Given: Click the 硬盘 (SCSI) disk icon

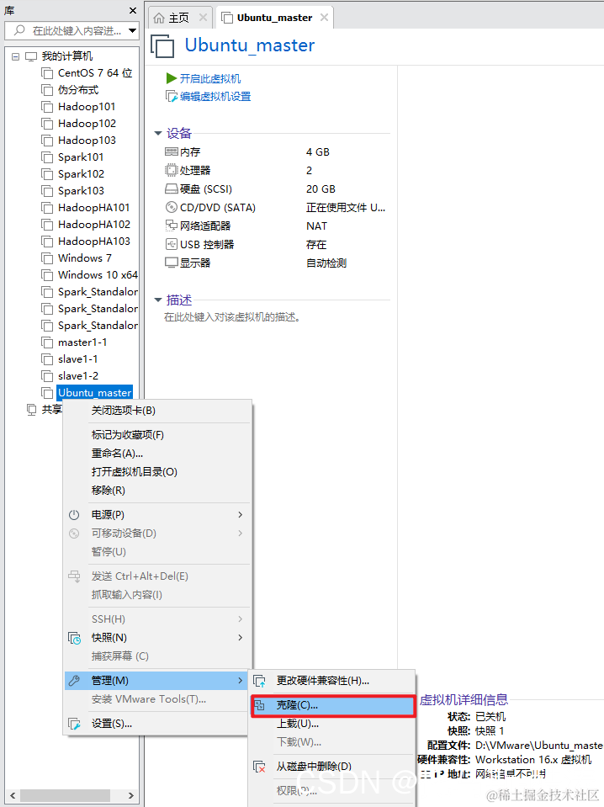Looking at the screenshot, I should tap(171, 188).
